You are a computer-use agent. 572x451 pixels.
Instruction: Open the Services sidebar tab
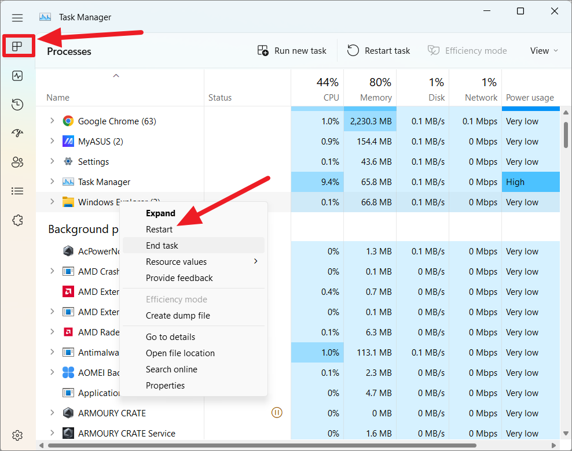click(17, 220)
